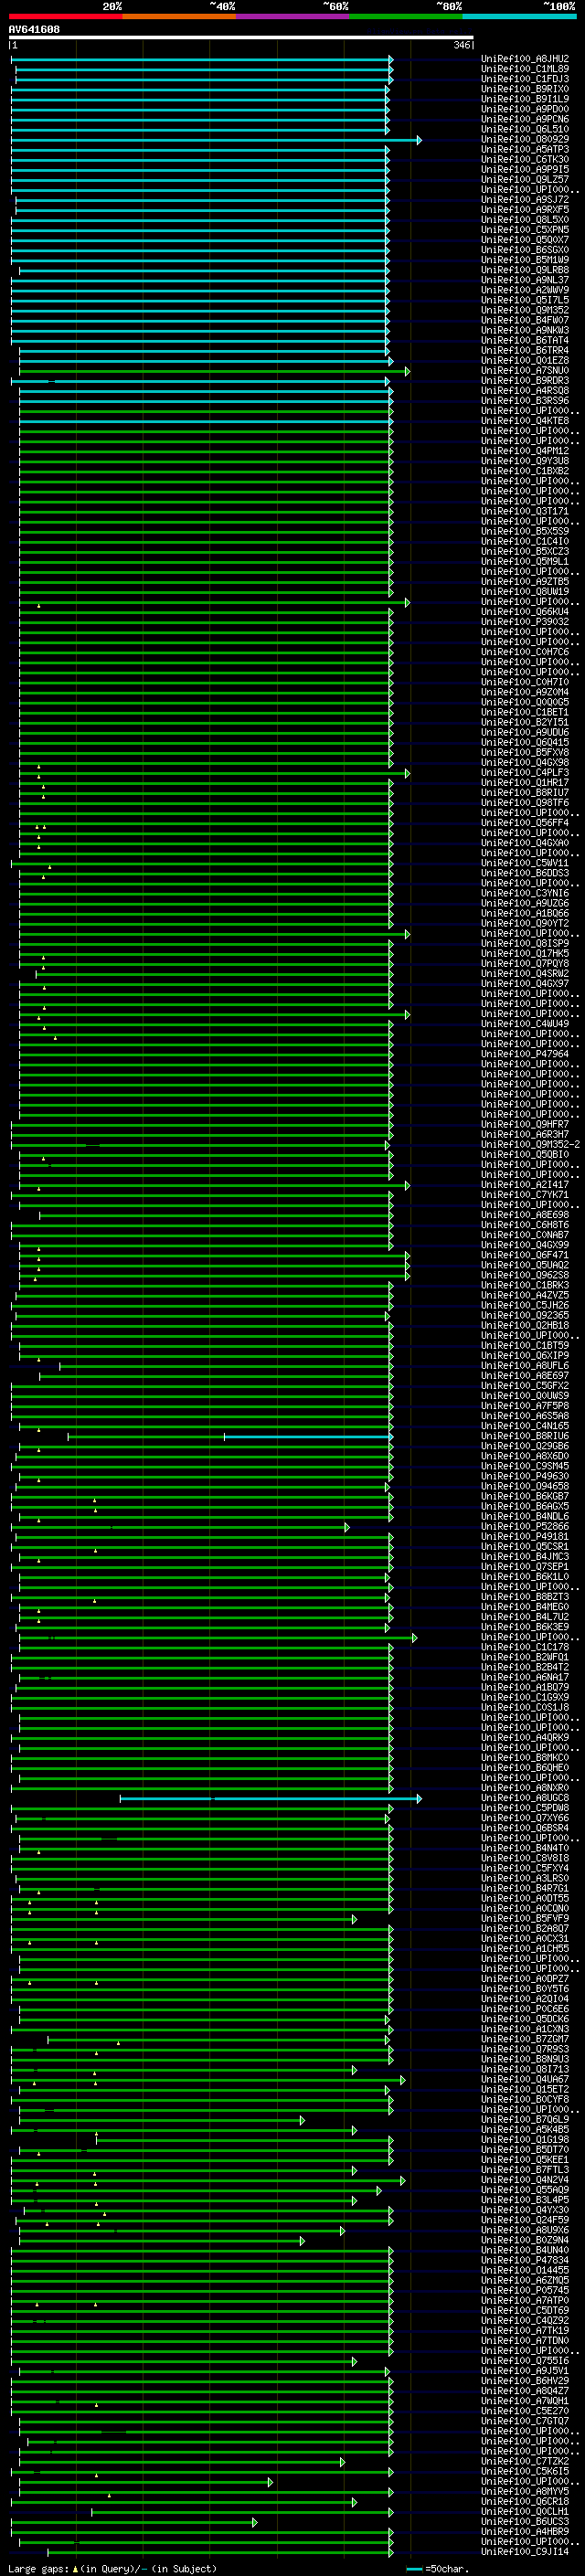Click the purple ~60% identity legend segment
The height and width of the screenshot is (2576, 585).
tap(292, 16)
